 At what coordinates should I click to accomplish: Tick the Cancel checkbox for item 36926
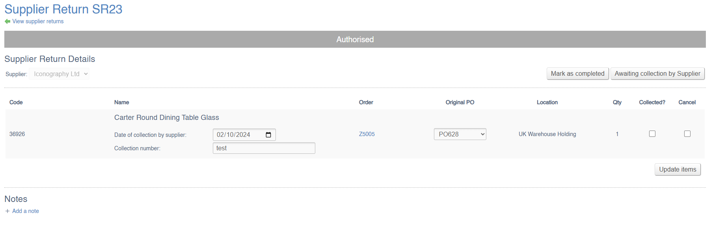tap(687, 134)
